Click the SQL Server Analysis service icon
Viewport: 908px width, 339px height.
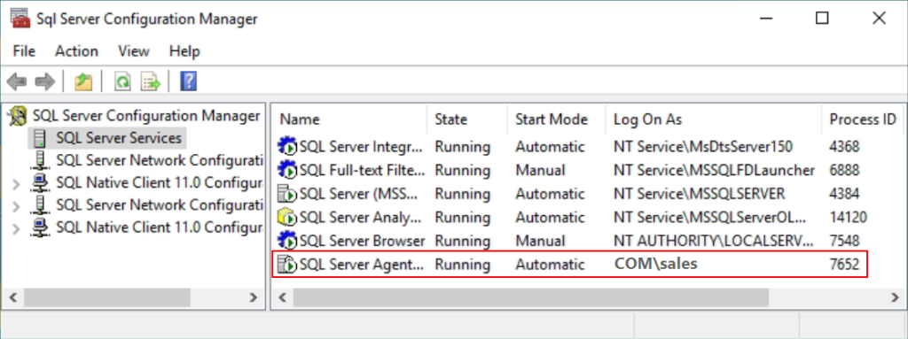point(287,218)
